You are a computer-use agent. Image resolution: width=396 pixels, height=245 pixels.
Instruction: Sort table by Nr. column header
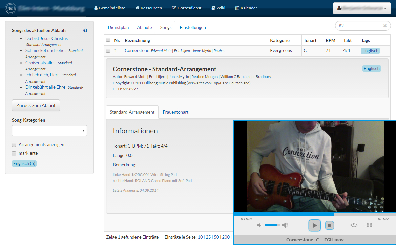117,40
